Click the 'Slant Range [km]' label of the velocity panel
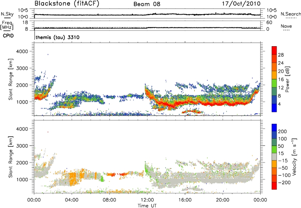 (11, 157)
